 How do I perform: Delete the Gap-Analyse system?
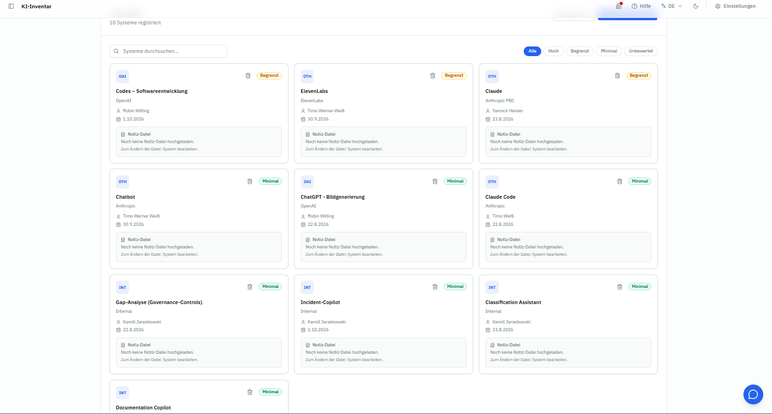click(x=250, y=287)
